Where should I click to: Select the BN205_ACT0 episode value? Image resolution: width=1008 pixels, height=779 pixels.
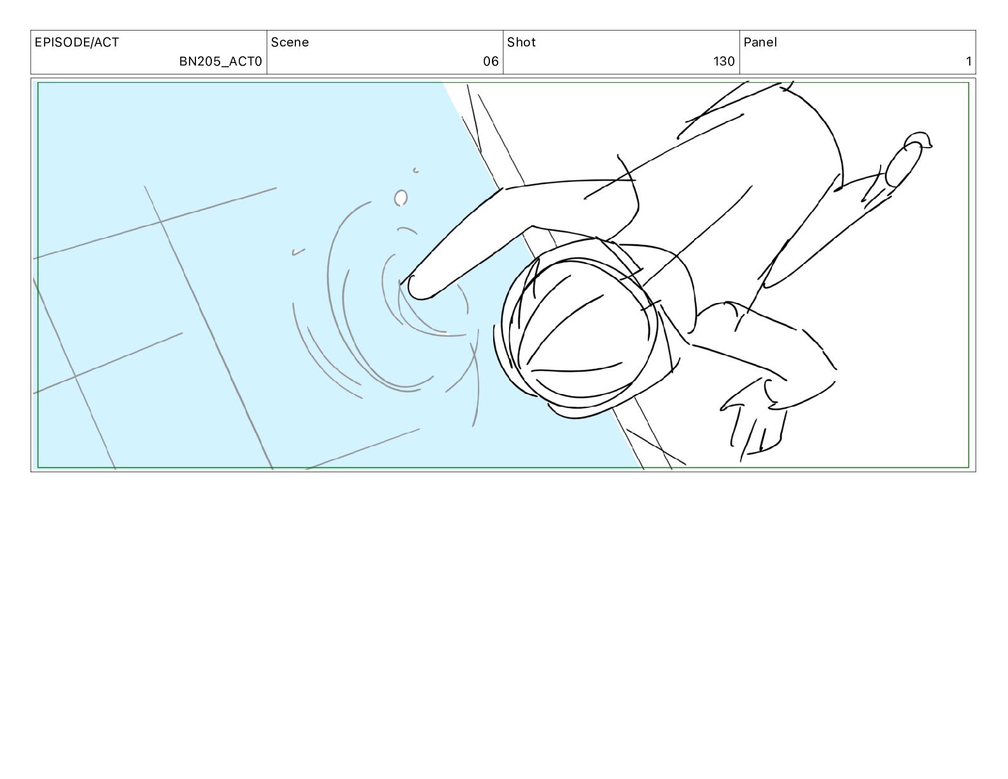[220, 61]
